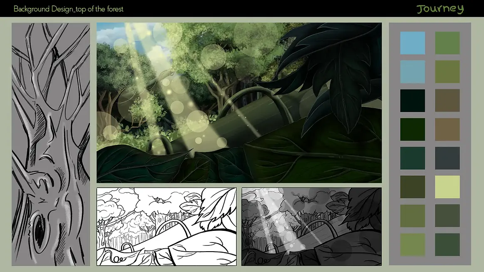Select the gray-brown swatch above the tan one
Viewport: 484px width, 272px height.
click(x=447, y=101)
